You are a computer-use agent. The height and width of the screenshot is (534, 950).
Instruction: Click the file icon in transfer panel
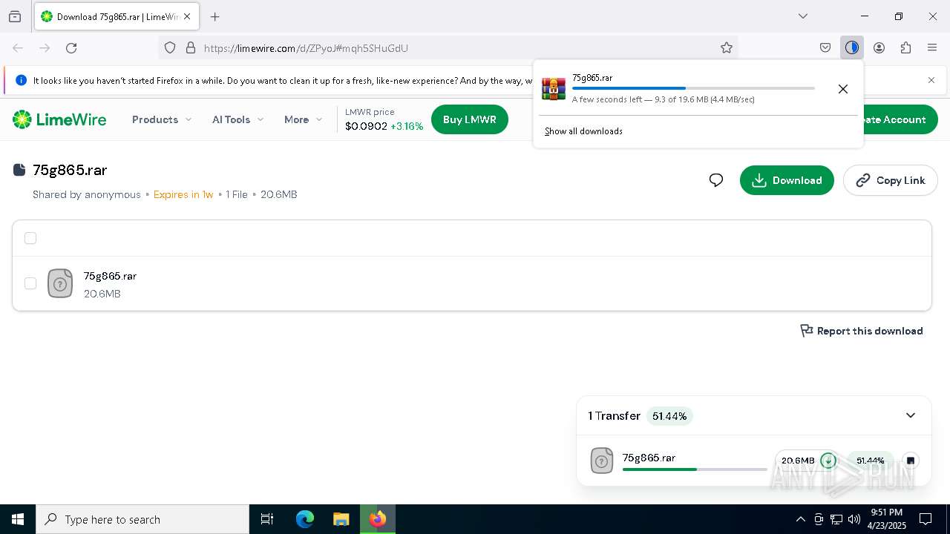pyautogui.click(x=602, y=461)
